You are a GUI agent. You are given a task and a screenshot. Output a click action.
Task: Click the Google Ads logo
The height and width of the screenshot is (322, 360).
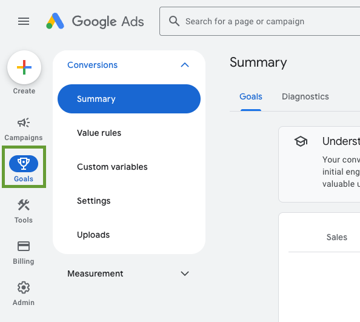pos(55,21)
